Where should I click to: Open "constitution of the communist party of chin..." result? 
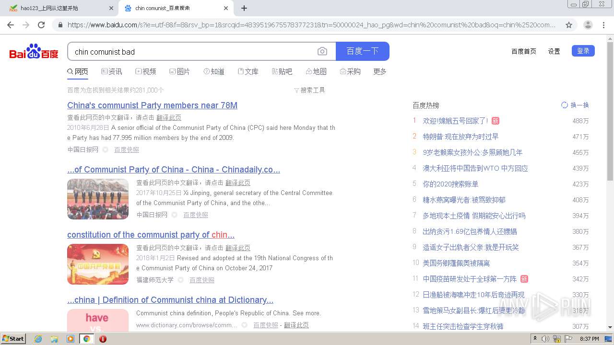pos(151,235)
